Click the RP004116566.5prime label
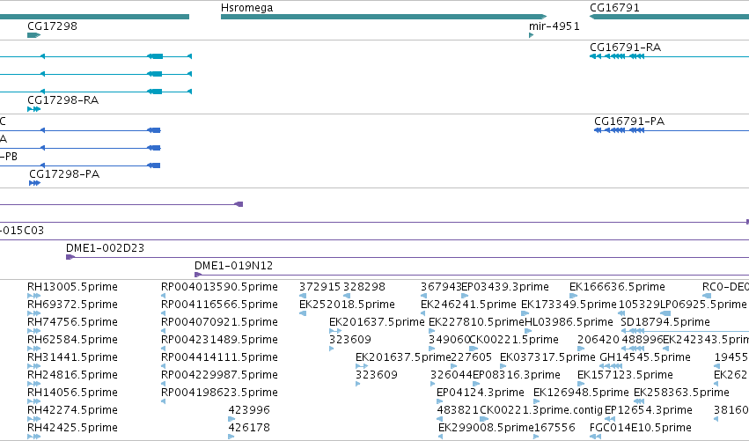 219,305
